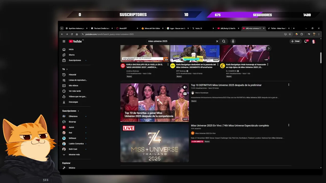Screen dimensions: 326x183
Task: Switch to the MusicGPT tab
Action: point(127,28)
